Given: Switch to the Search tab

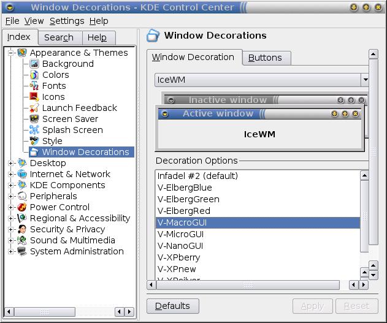Looking at the screenshot, I should coord(59,37).
